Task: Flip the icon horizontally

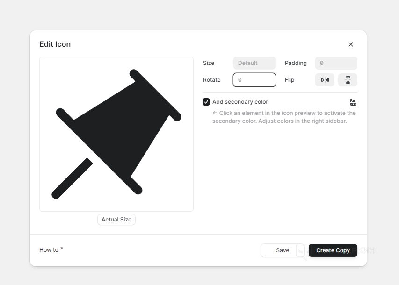Action: pos(325,80)
